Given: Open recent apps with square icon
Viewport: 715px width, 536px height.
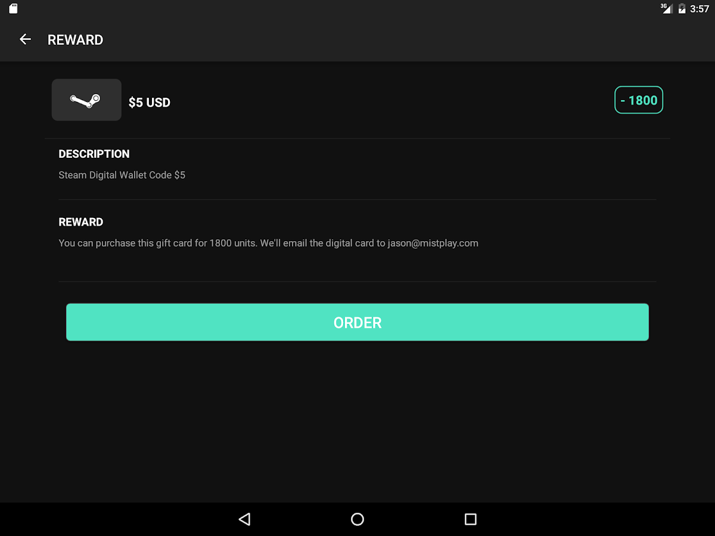Looking at the screenshot, I should [471, 519].
